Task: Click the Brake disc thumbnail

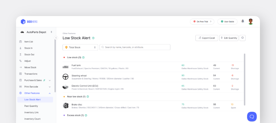Action: coord(65,106)
